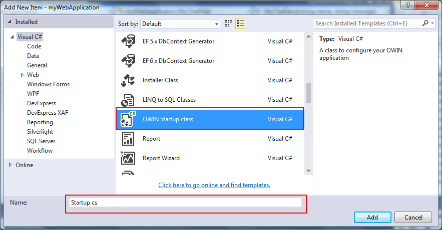Select the Code category
442x230 pixels.
click(x=34, y=46)
